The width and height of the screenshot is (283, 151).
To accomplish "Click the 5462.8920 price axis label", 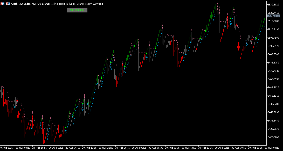I will tap(273, 87).
